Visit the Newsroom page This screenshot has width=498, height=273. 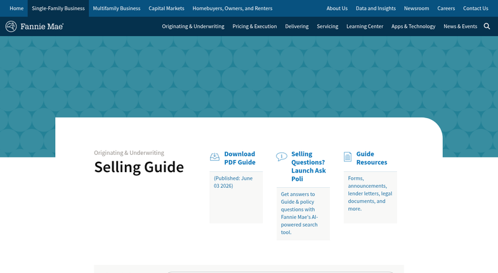tap(416, 8)
